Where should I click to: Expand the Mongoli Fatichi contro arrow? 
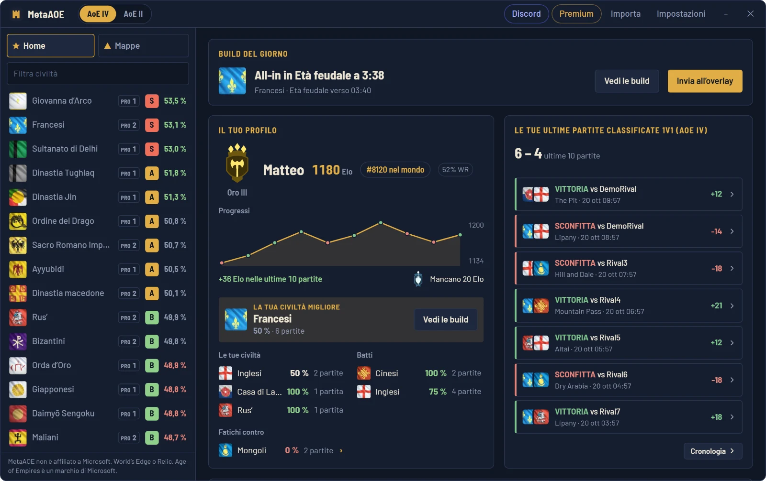coord(341,450)
